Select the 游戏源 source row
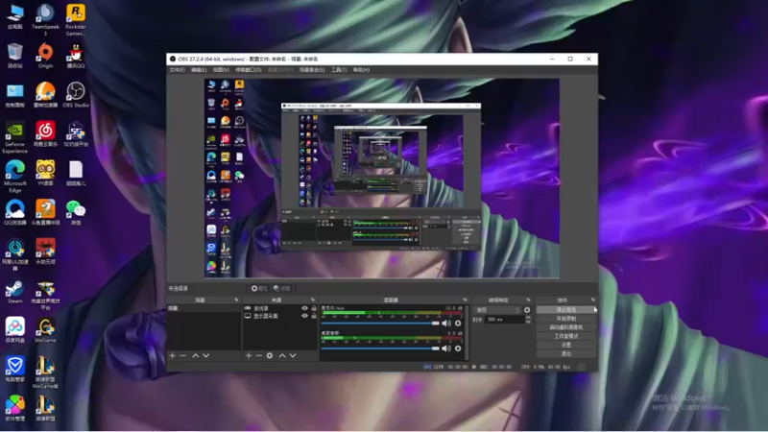Viewport: 768px width, 432px height. 280,308
